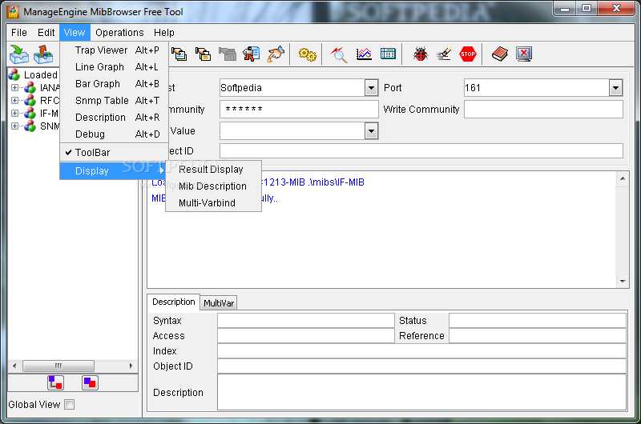Click the grayed-out GetBulk toolbar icon
The height and width of the screenshot is (424, 641).
(x=228, y=54)
